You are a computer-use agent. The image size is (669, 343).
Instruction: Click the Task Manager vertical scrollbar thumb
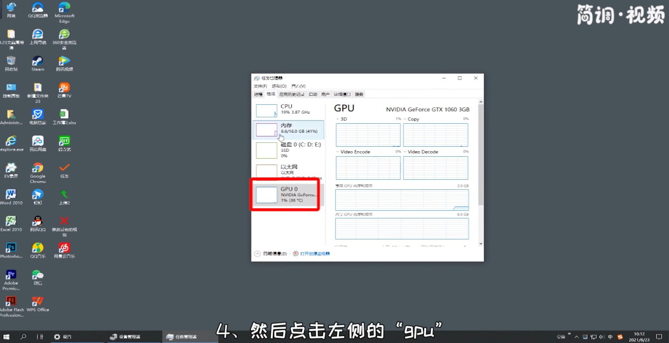tap(481, 155)
